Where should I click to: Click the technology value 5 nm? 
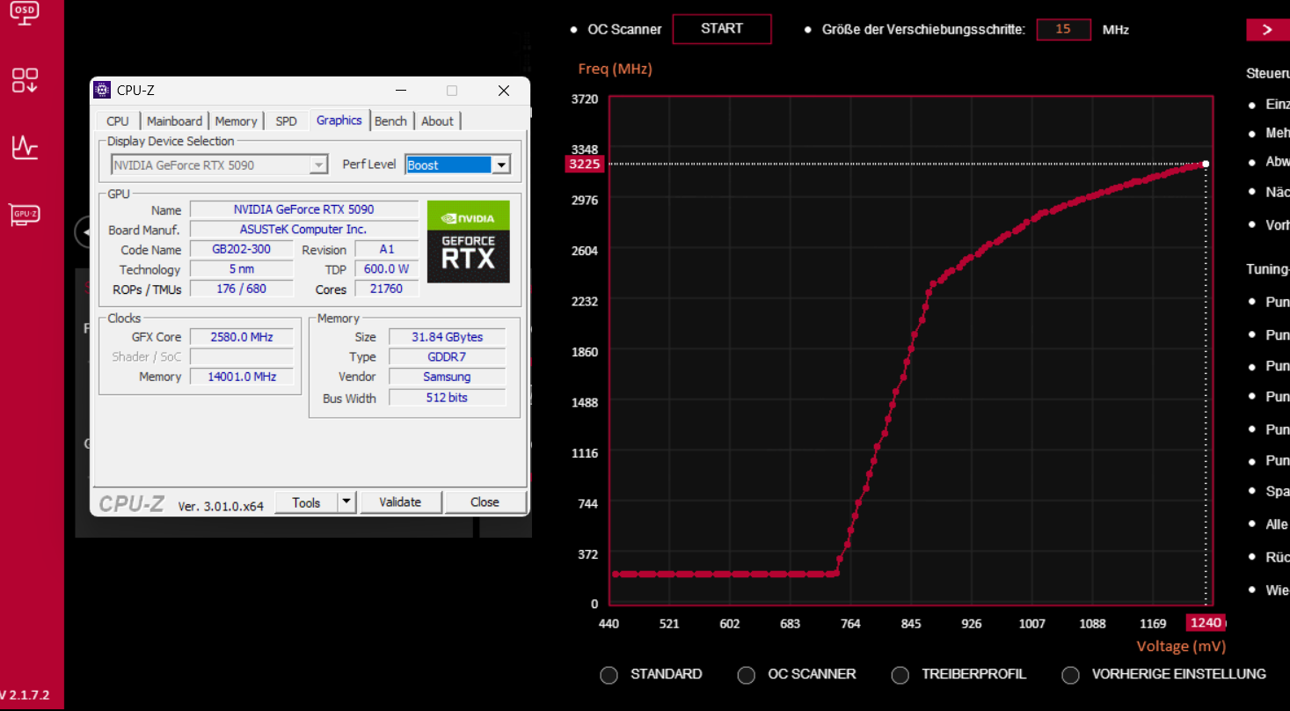242,269
